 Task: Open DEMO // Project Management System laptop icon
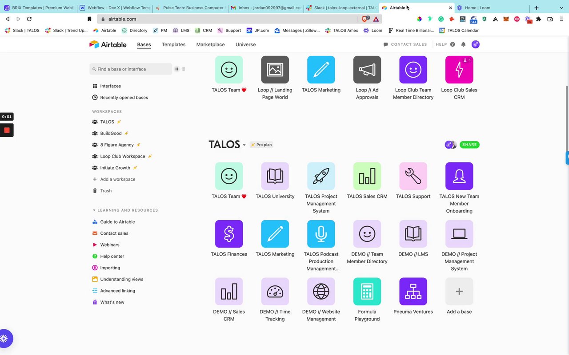click(x=459, y=234)
